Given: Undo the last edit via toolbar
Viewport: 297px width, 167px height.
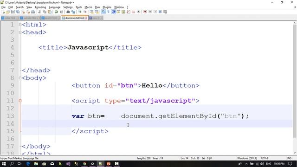Looking at the screenshot, I should pos(56,12).
